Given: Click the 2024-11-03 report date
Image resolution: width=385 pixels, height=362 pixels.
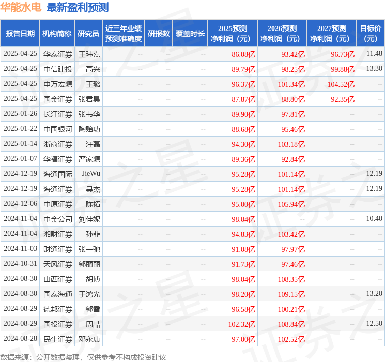Looking at the screenshot, I should (20, 248).
